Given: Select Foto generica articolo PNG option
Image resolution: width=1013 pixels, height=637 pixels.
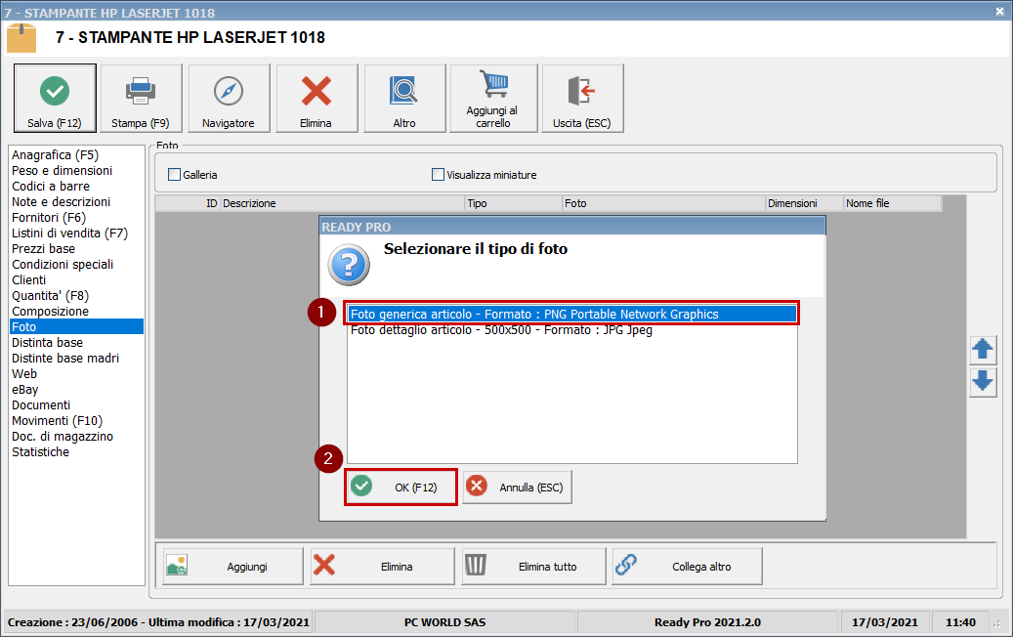Looking at the screenshot, I should [571, 314].
